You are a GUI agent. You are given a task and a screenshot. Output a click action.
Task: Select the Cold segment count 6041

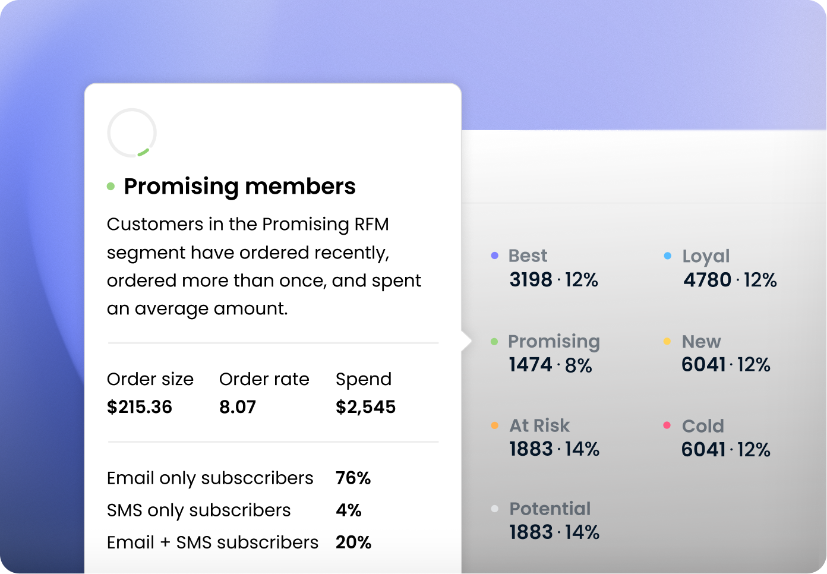[703, 450]
